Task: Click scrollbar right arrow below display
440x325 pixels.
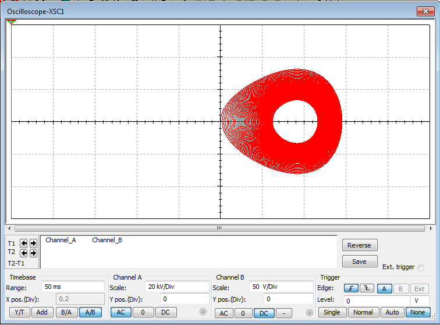Action: [x=431, y=229]
